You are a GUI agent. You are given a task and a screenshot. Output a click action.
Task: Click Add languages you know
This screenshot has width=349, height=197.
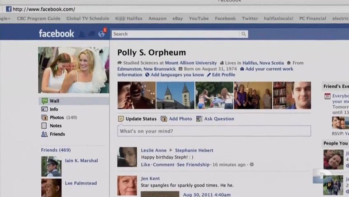pos(177,75)
